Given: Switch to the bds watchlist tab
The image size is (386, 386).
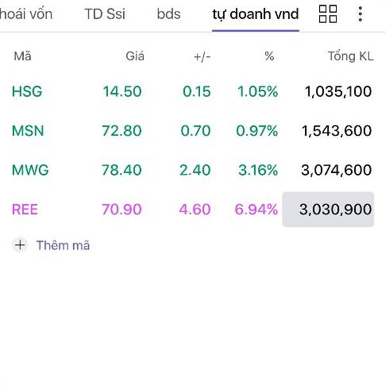Looking at the screenshot, I should click(169, 14).
